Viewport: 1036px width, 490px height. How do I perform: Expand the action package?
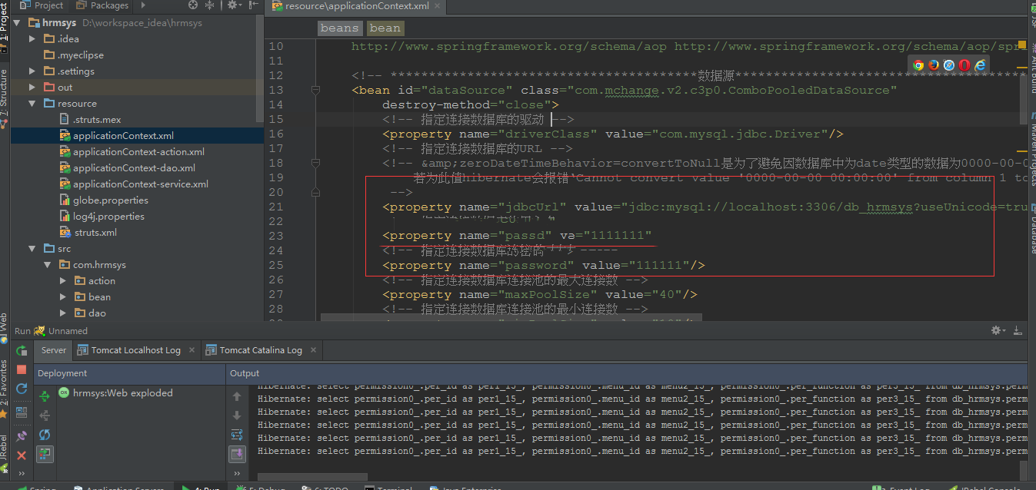[63, 281]
